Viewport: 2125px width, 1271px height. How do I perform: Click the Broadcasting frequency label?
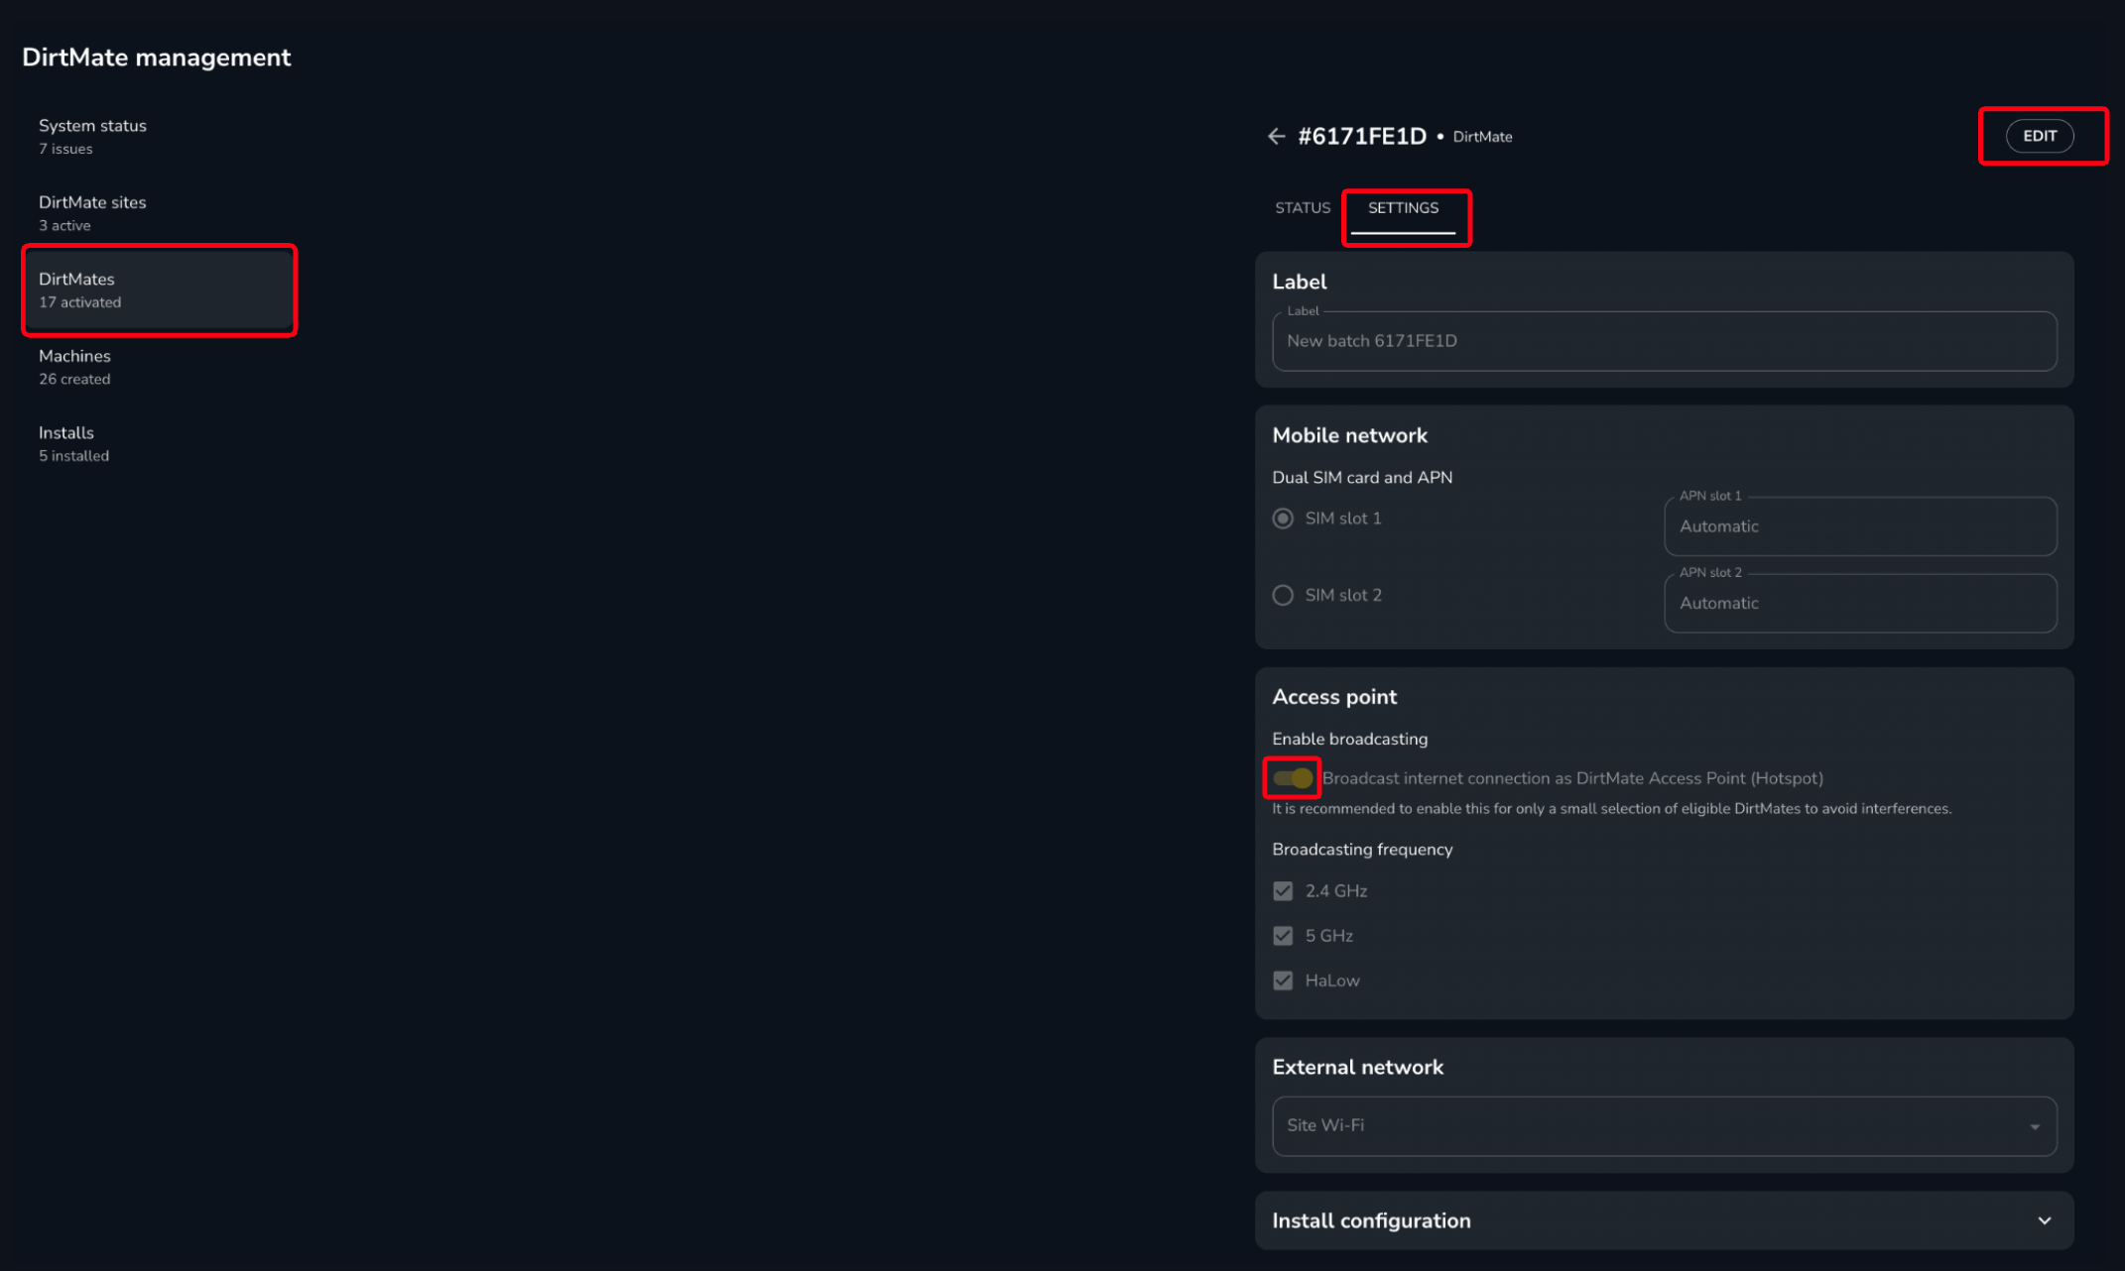pos(1362,850)
